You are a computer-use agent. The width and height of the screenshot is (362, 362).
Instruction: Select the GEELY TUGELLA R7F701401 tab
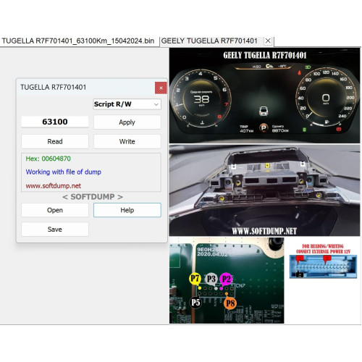[209, 41]
